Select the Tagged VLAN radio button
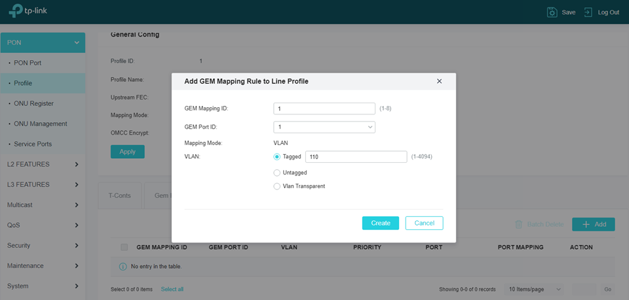 point(277,157)
